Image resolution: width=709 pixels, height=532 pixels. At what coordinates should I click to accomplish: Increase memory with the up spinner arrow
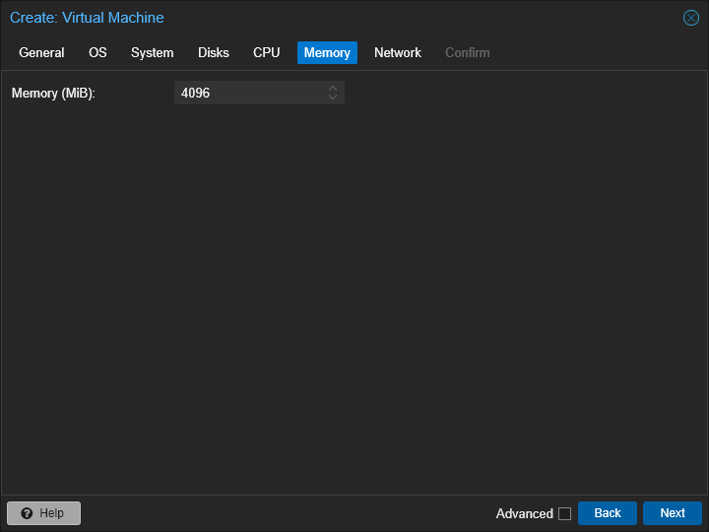333,89
